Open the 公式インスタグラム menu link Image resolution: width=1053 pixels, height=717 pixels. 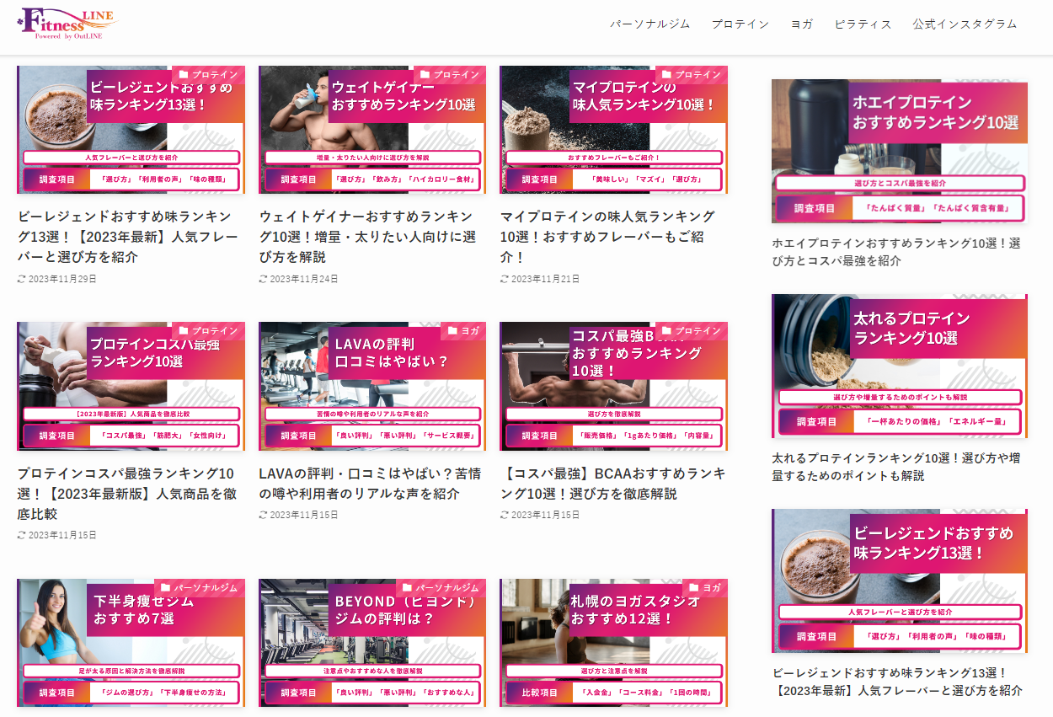(965, 24)
